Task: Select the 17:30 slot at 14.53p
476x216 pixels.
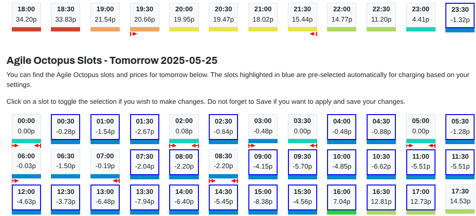Action: click(460, 197)
